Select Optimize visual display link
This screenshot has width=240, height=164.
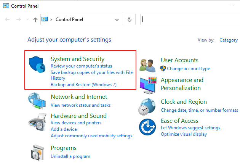click(184, 134)
